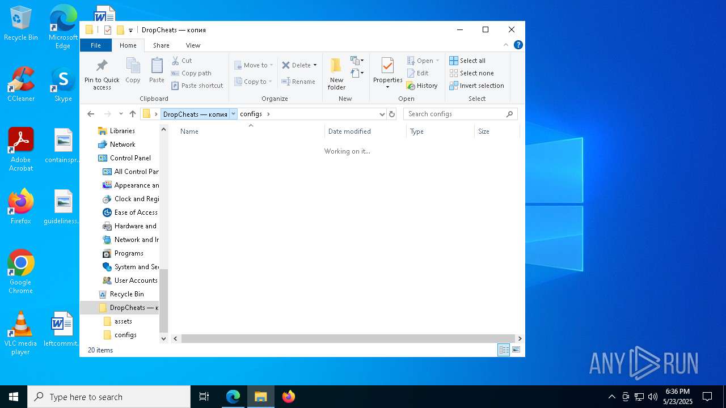Screen dimensions: 726x408
Task: Open the Move to dropdown
Action: point(254,65)
